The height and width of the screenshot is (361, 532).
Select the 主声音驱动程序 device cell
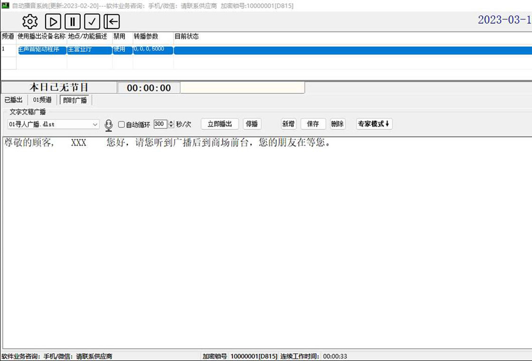click(x=42, y=50)
